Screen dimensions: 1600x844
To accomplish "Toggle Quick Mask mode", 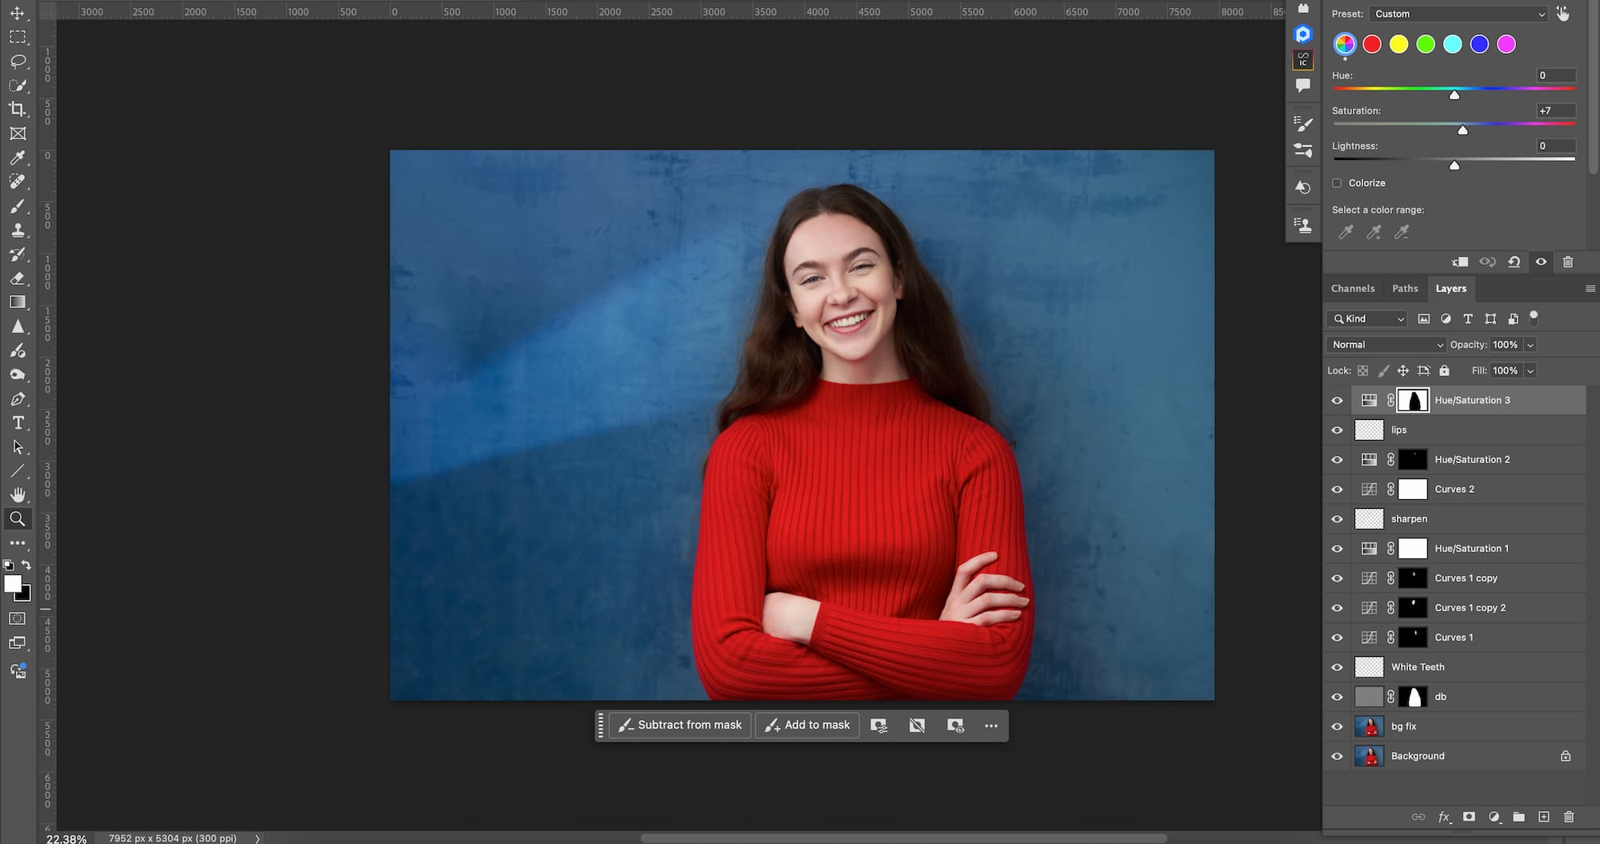I will [x=17, y=618].
